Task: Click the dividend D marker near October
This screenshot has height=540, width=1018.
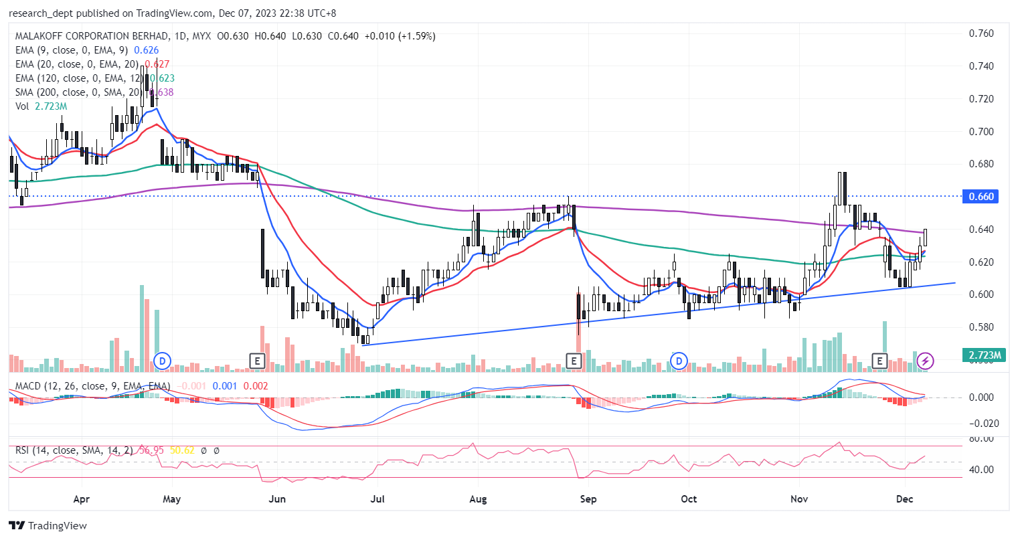Action: coord(679,361)
